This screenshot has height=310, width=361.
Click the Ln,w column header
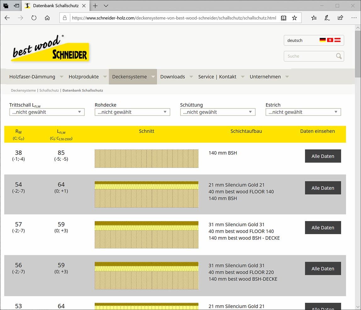click(x=61, y=135)
